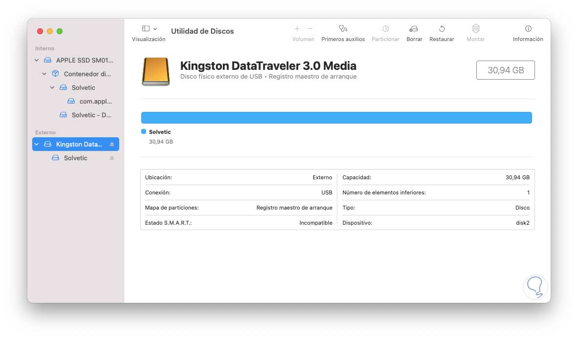The image size is (578, 339).
Task: Click the blue Solvetic partition bar
Action: click(336, 118)
